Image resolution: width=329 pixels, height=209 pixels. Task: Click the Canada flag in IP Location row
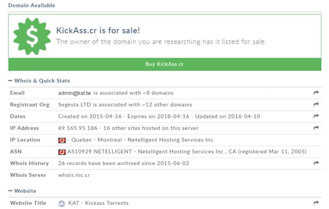tap(62, 140)
